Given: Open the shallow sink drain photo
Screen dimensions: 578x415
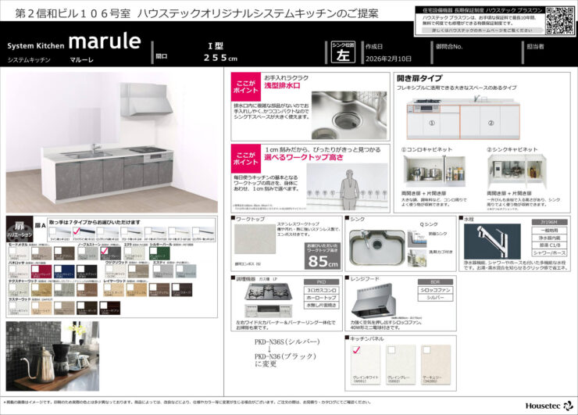Looking at the screenshot, I should pyautogui.click(x=349, y=115).
